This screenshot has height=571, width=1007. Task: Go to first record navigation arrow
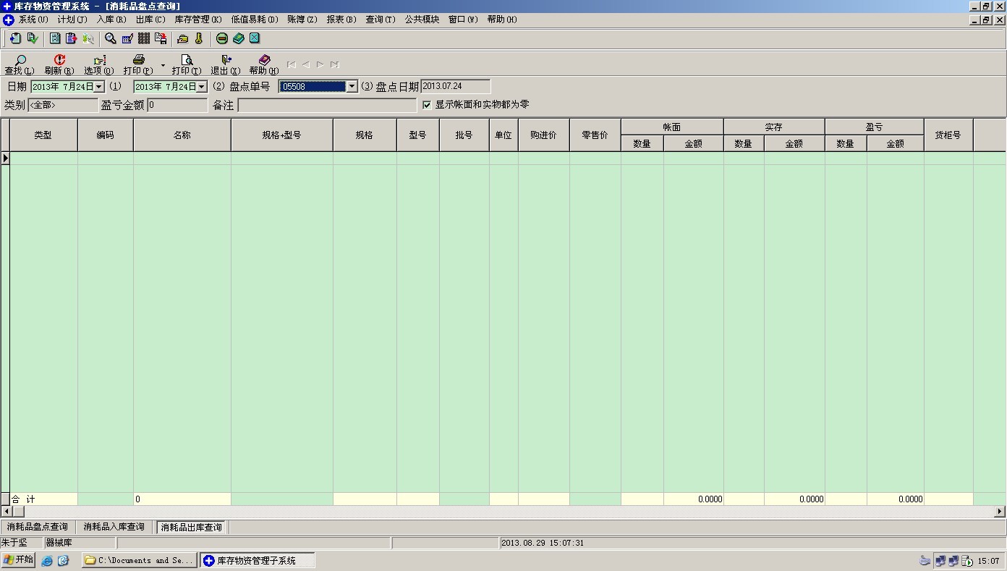click(292, 64)
